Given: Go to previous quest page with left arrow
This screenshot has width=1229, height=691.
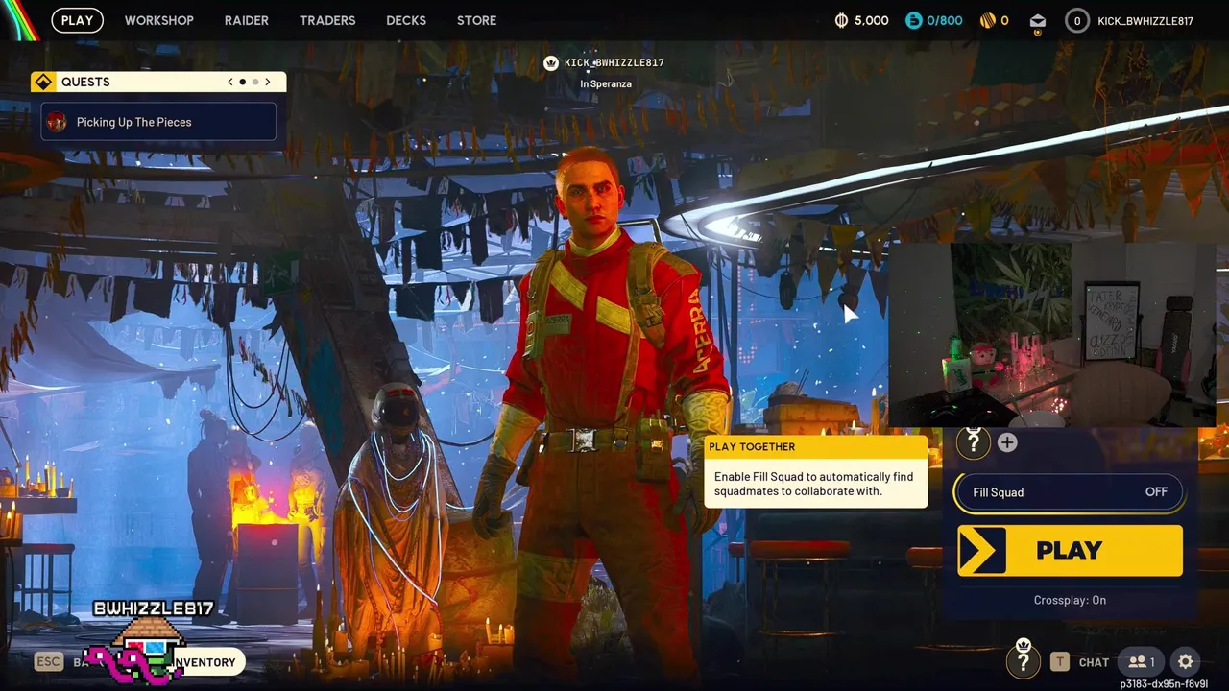Looking at the screenshot, I should (230, 82).
